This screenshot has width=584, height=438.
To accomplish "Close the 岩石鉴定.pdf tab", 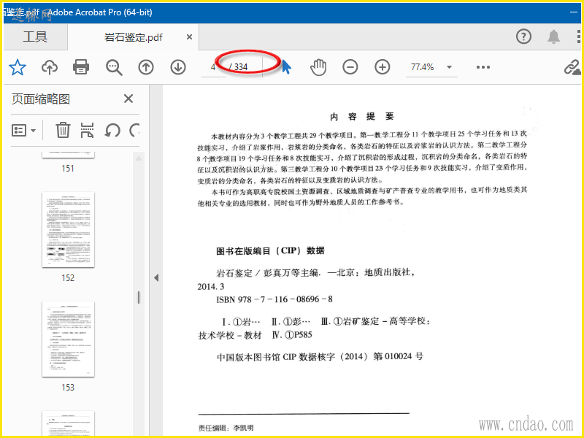I will tap(189, 37).
